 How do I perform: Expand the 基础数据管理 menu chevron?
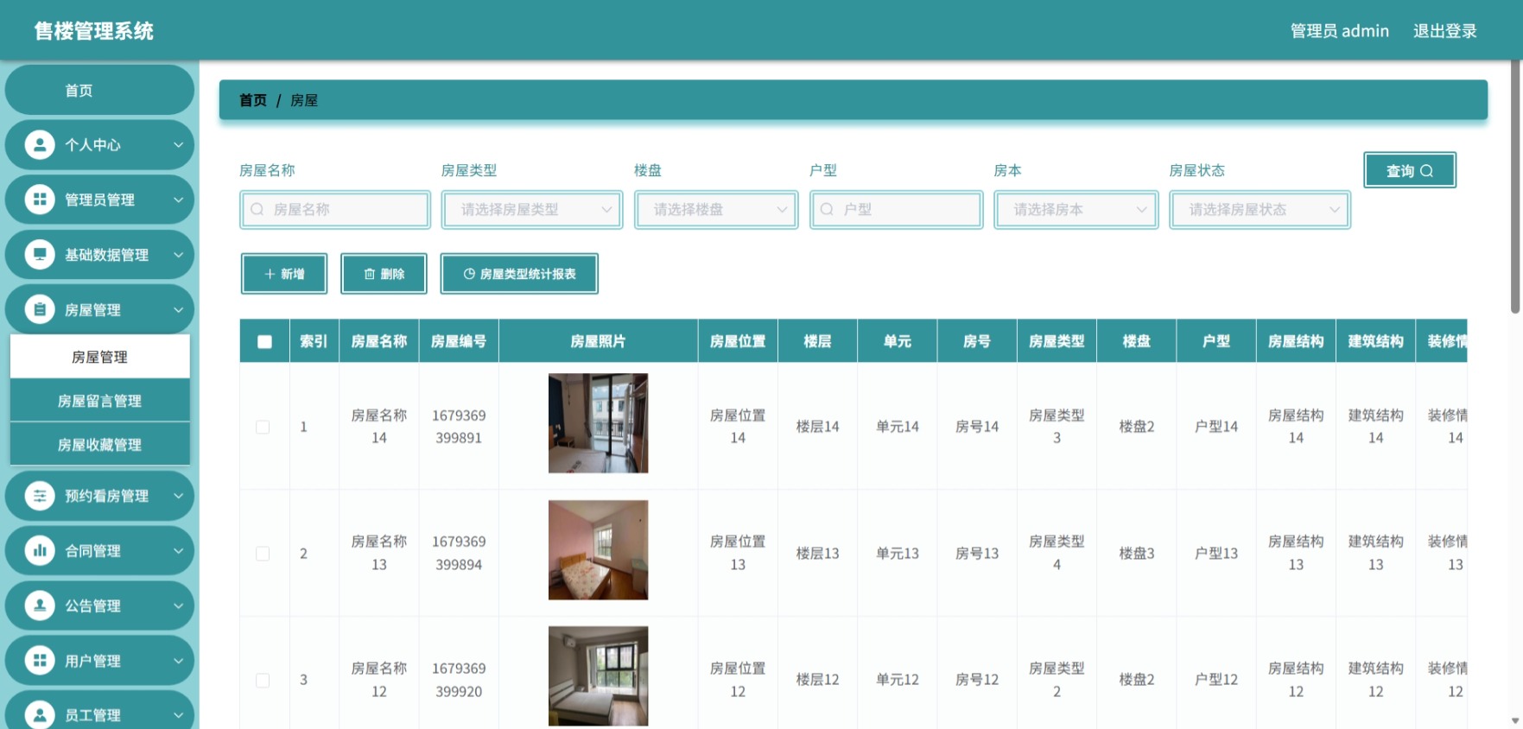click(178, 255)
